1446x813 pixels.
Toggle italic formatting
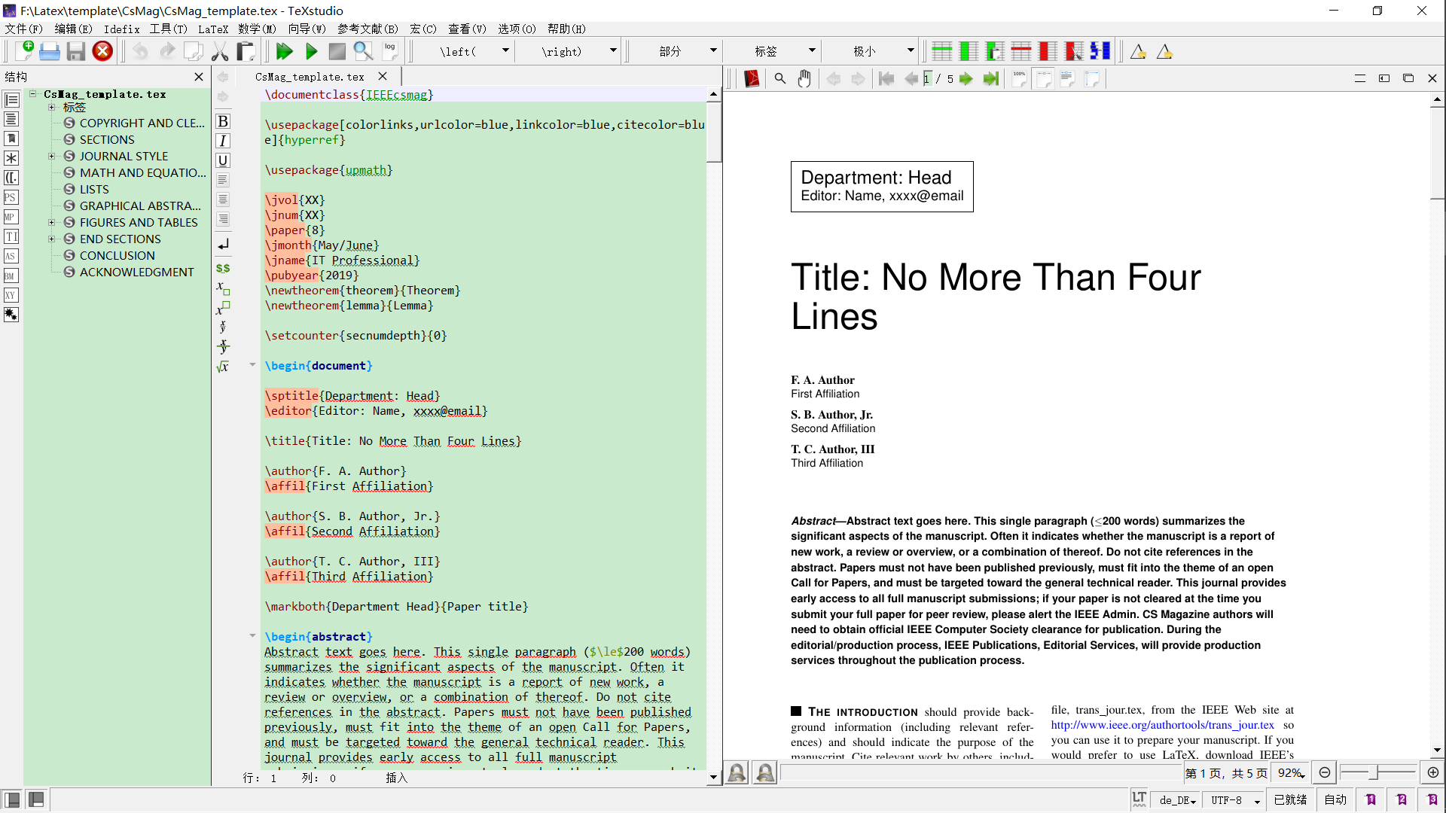pos(222,140)
